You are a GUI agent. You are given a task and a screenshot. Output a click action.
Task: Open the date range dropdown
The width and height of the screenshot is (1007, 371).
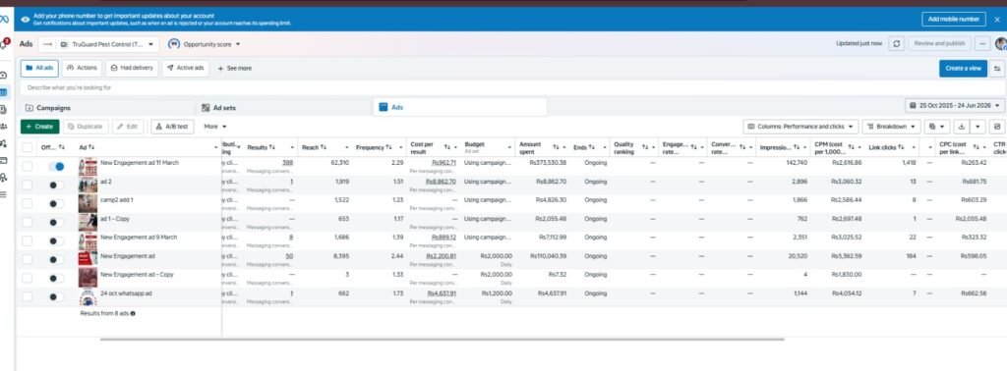coord(954,105)
